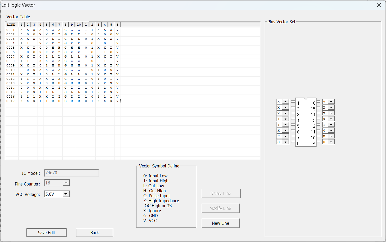Expand the pin 4 value dropdown
Viewport: 386px width, 242px height.
(x=285, y=119)
